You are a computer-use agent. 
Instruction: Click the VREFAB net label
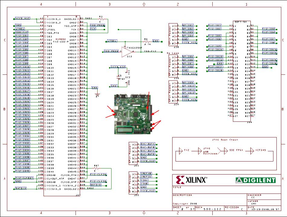(x=146, y=173)
